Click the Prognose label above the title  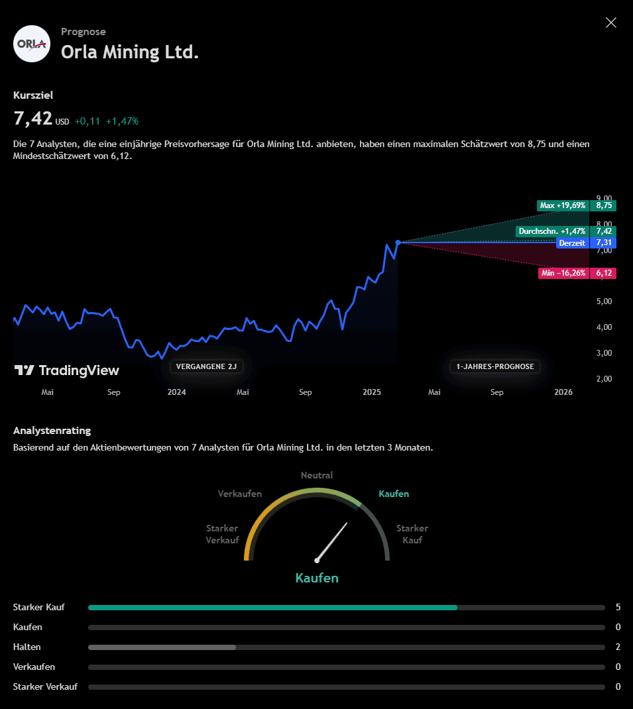[x=84, y=32]
